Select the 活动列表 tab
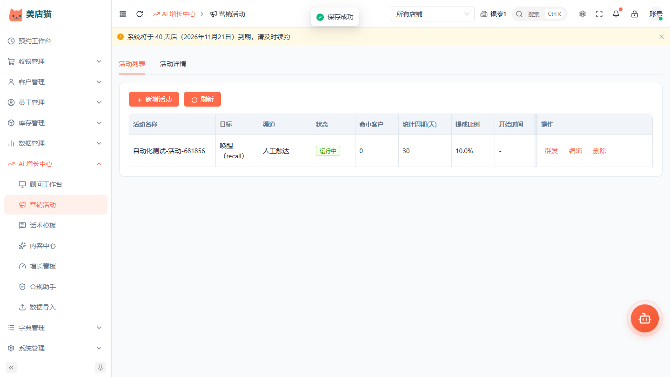Image resolution: width=670 pixels, height=377 pixels. tap(132, 64)
